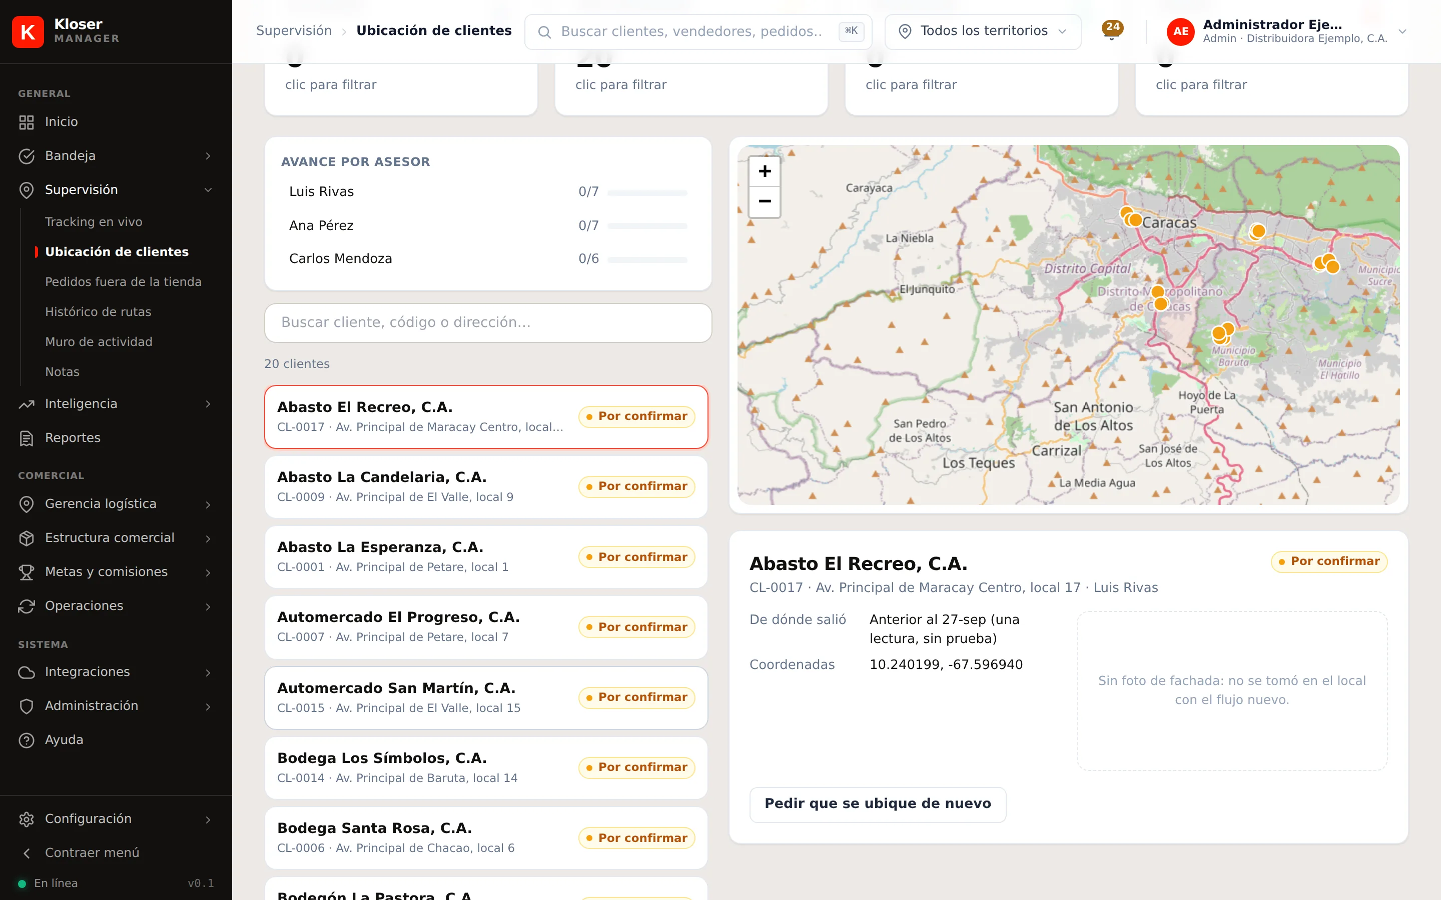Image resolution: width=1441 pixels, height=900 pixels.
Task: Open Histórico de rutas
Action: 98,312
